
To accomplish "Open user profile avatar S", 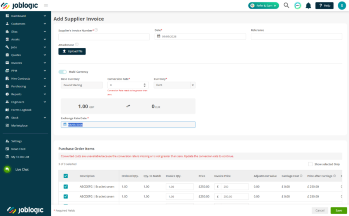I will click(342, 5).
